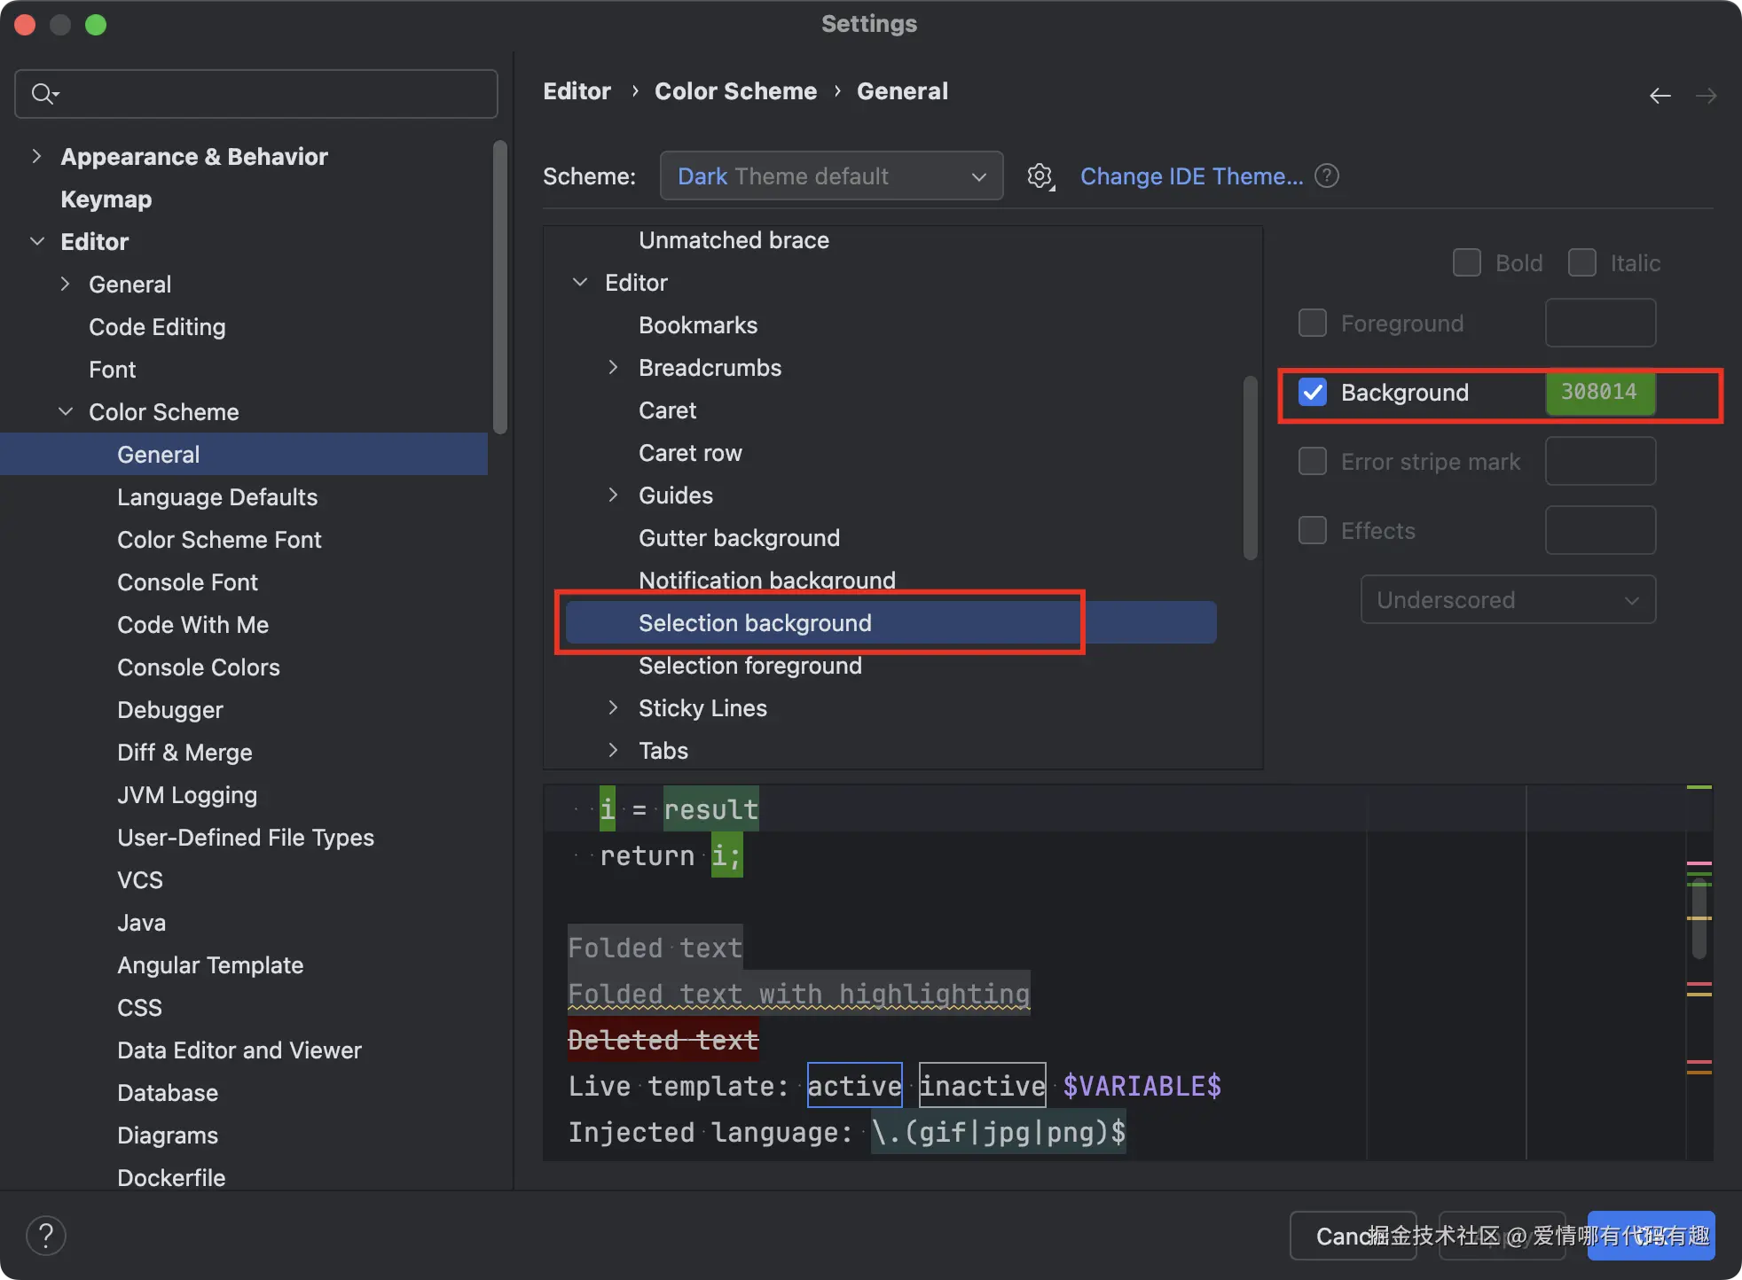This screenshot has height=1280, width=1742.
Task: Open the scheme actions gear menu
Action: click(x=1040, y=176)
